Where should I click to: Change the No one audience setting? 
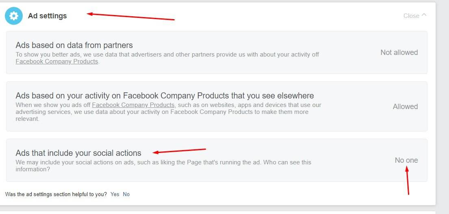pyautogui.click(x=406, y=160)
